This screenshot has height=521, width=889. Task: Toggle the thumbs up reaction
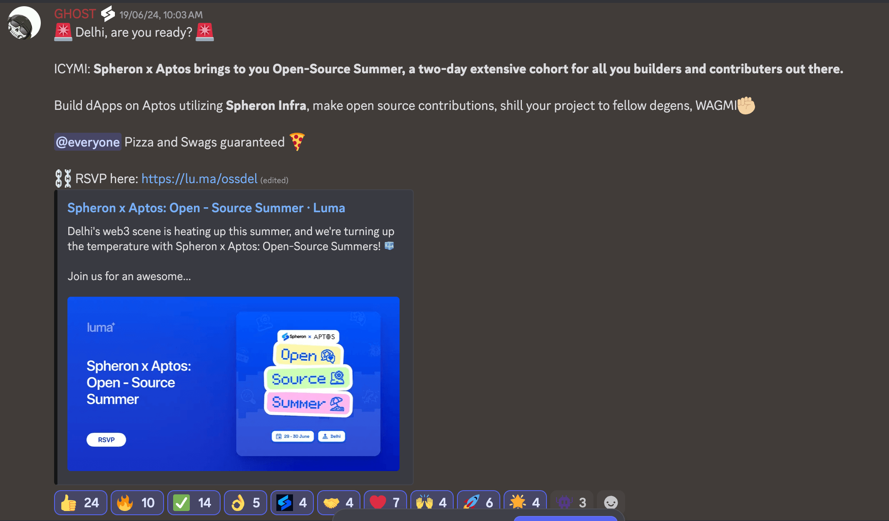[x=80, y=503]
